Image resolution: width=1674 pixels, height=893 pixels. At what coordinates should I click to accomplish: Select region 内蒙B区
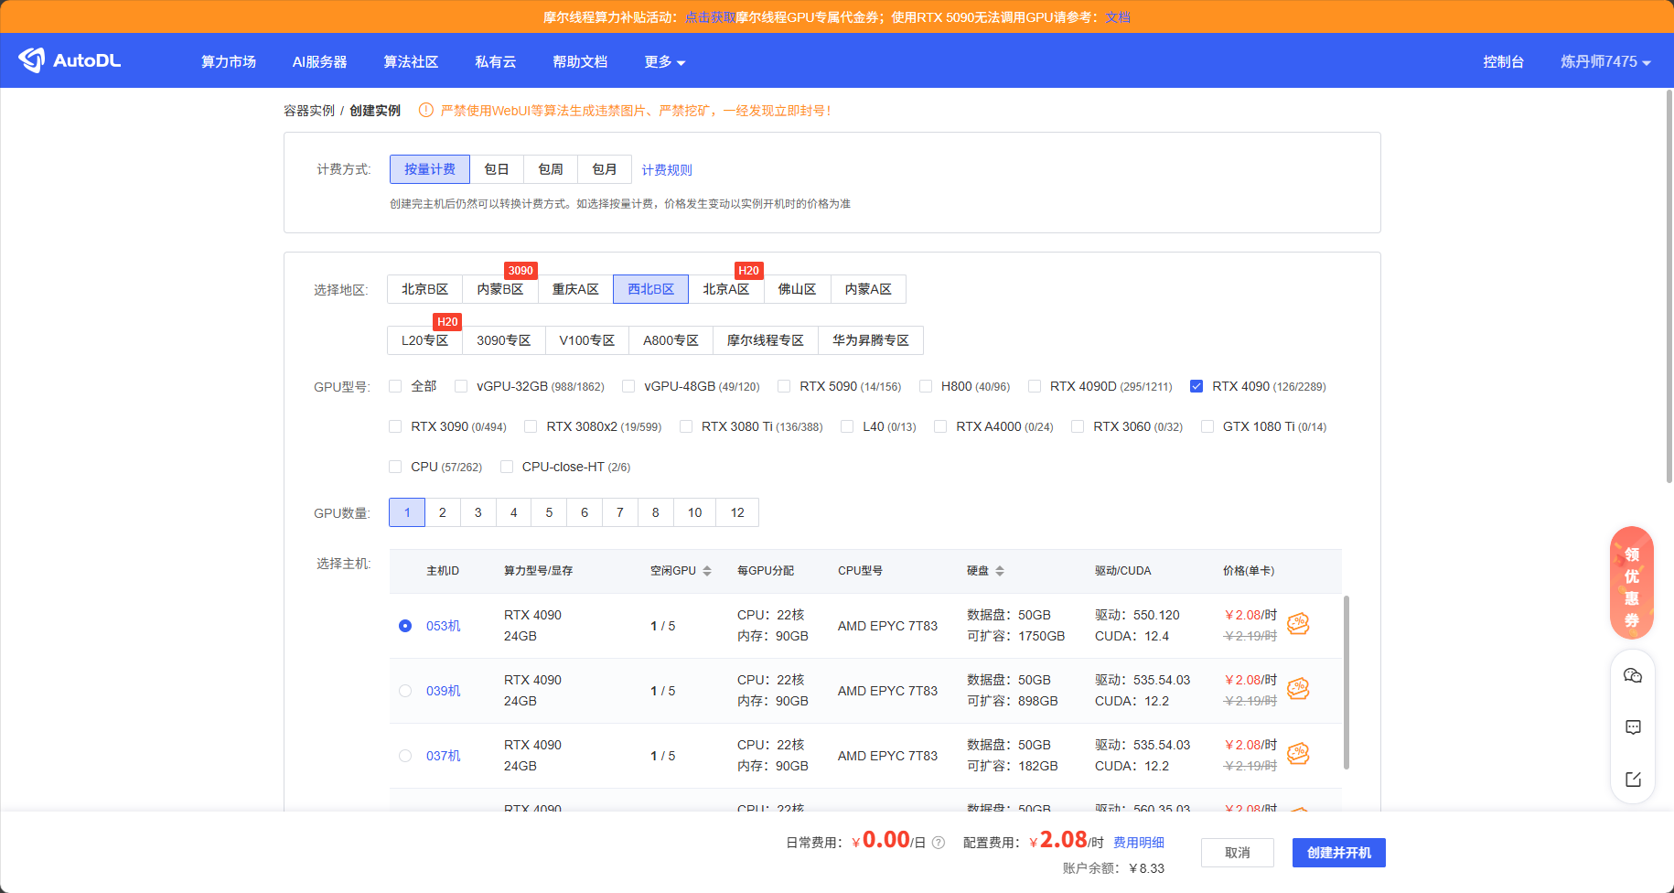500,289
